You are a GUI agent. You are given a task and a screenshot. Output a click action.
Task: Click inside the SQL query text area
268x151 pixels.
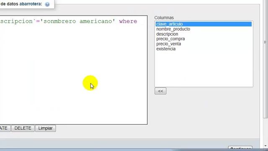pos(74,70)
